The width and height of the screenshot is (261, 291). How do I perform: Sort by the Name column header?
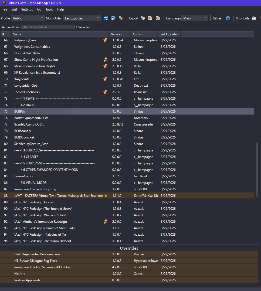pos(60,34)
